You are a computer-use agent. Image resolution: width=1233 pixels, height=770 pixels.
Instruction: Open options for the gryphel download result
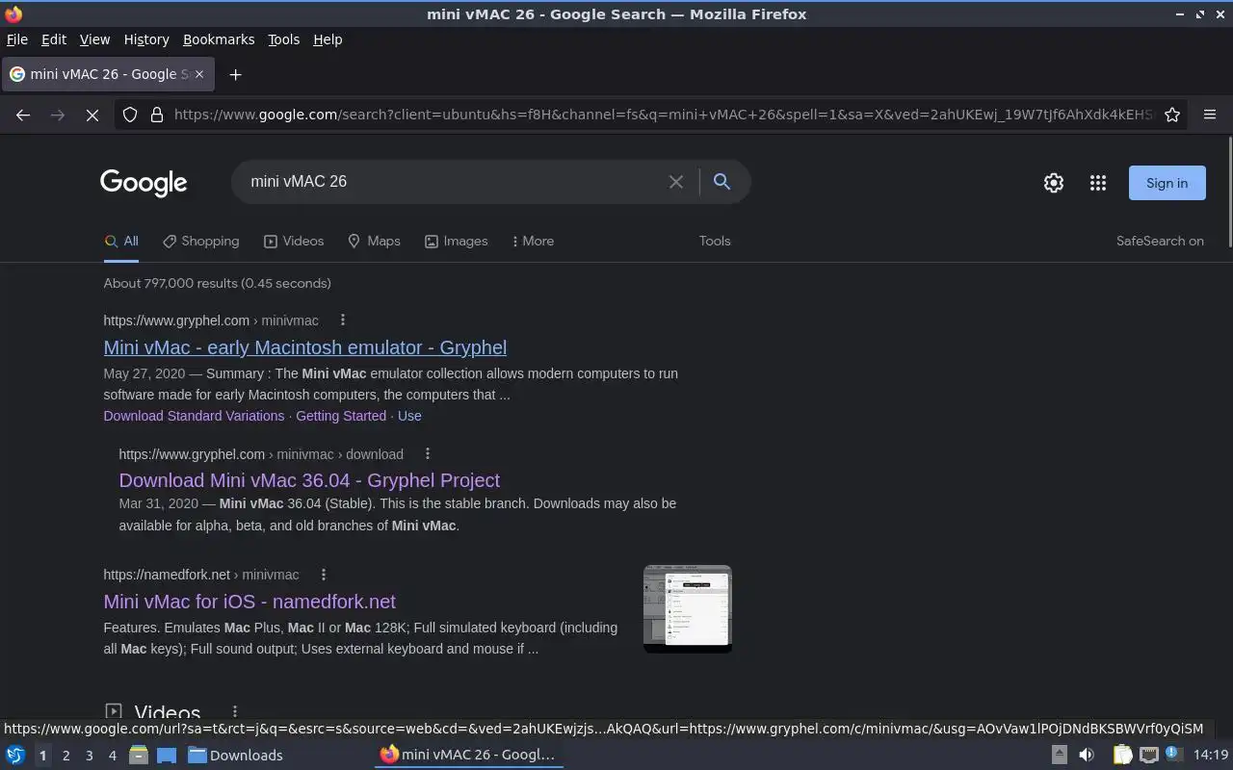click(x=428, y=454)
